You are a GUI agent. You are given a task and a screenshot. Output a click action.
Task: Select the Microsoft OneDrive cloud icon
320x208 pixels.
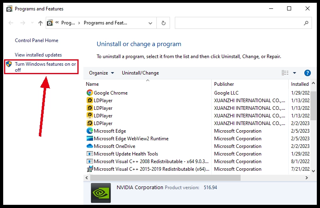tap(89, 146)
